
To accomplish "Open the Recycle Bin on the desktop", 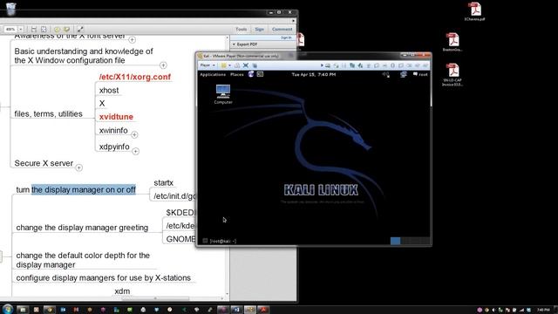I will (11, 9).
